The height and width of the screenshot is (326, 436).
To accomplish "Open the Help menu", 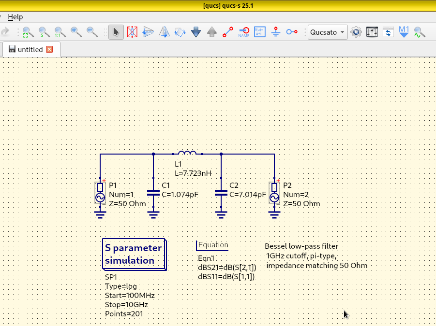I will click(15, 16).
